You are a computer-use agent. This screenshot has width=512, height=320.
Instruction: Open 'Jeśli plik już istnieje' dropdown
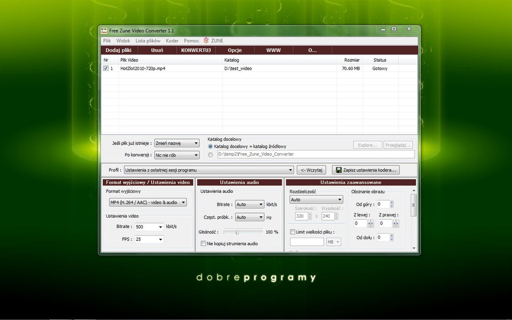[x=177, y=143]
